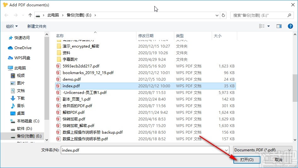This screenshot has width=298, height=168.
Task: Expand the chevron after 备份[勿删] (E:) in path
Action: click(95, 15)
